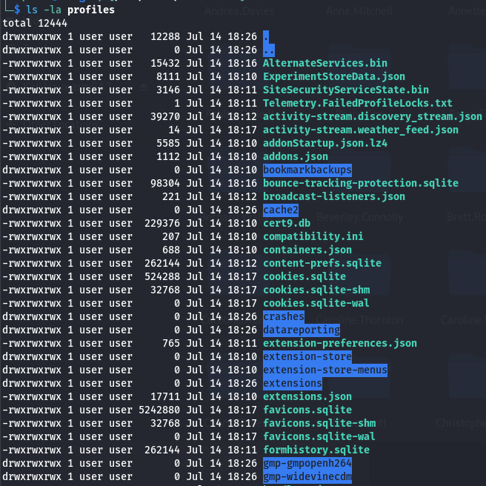Viewport: 486px width, 486px height.
Task: Click the 17711 size of extensions.json
Action: tap(165, 396)
